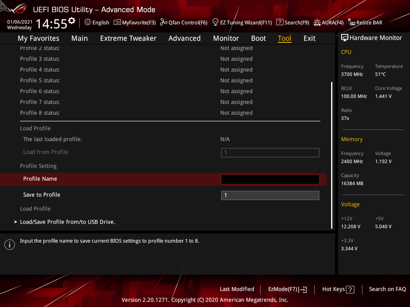Click Profile Name label
Screen dimensions: 410x307
point(40,179)
